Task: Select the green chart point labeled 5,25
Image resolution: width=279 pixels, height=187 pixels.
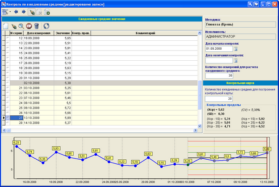Action: pos(188,165)
